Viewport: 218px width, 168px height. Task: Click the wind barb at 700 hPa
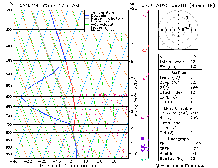coord(145,117)
